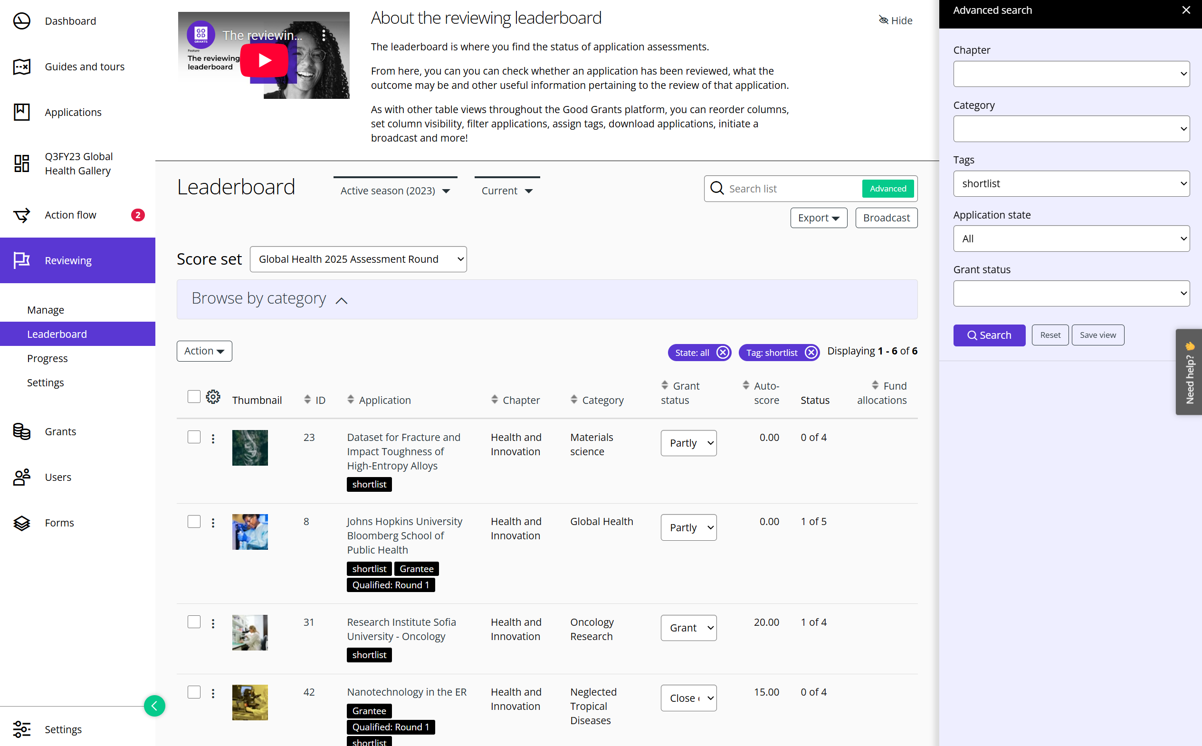The width and height of the screenshot is (1202, 746).
Task: Go to Manage in Reviewing submenu
Action: (x=46, y=310)
